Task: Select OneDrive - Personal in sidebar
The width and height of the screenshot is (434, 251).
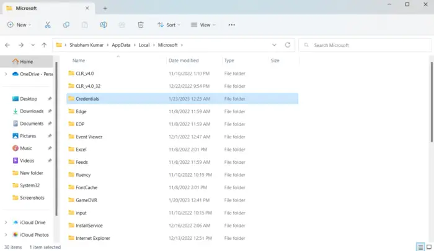Action: click(33, 74)
